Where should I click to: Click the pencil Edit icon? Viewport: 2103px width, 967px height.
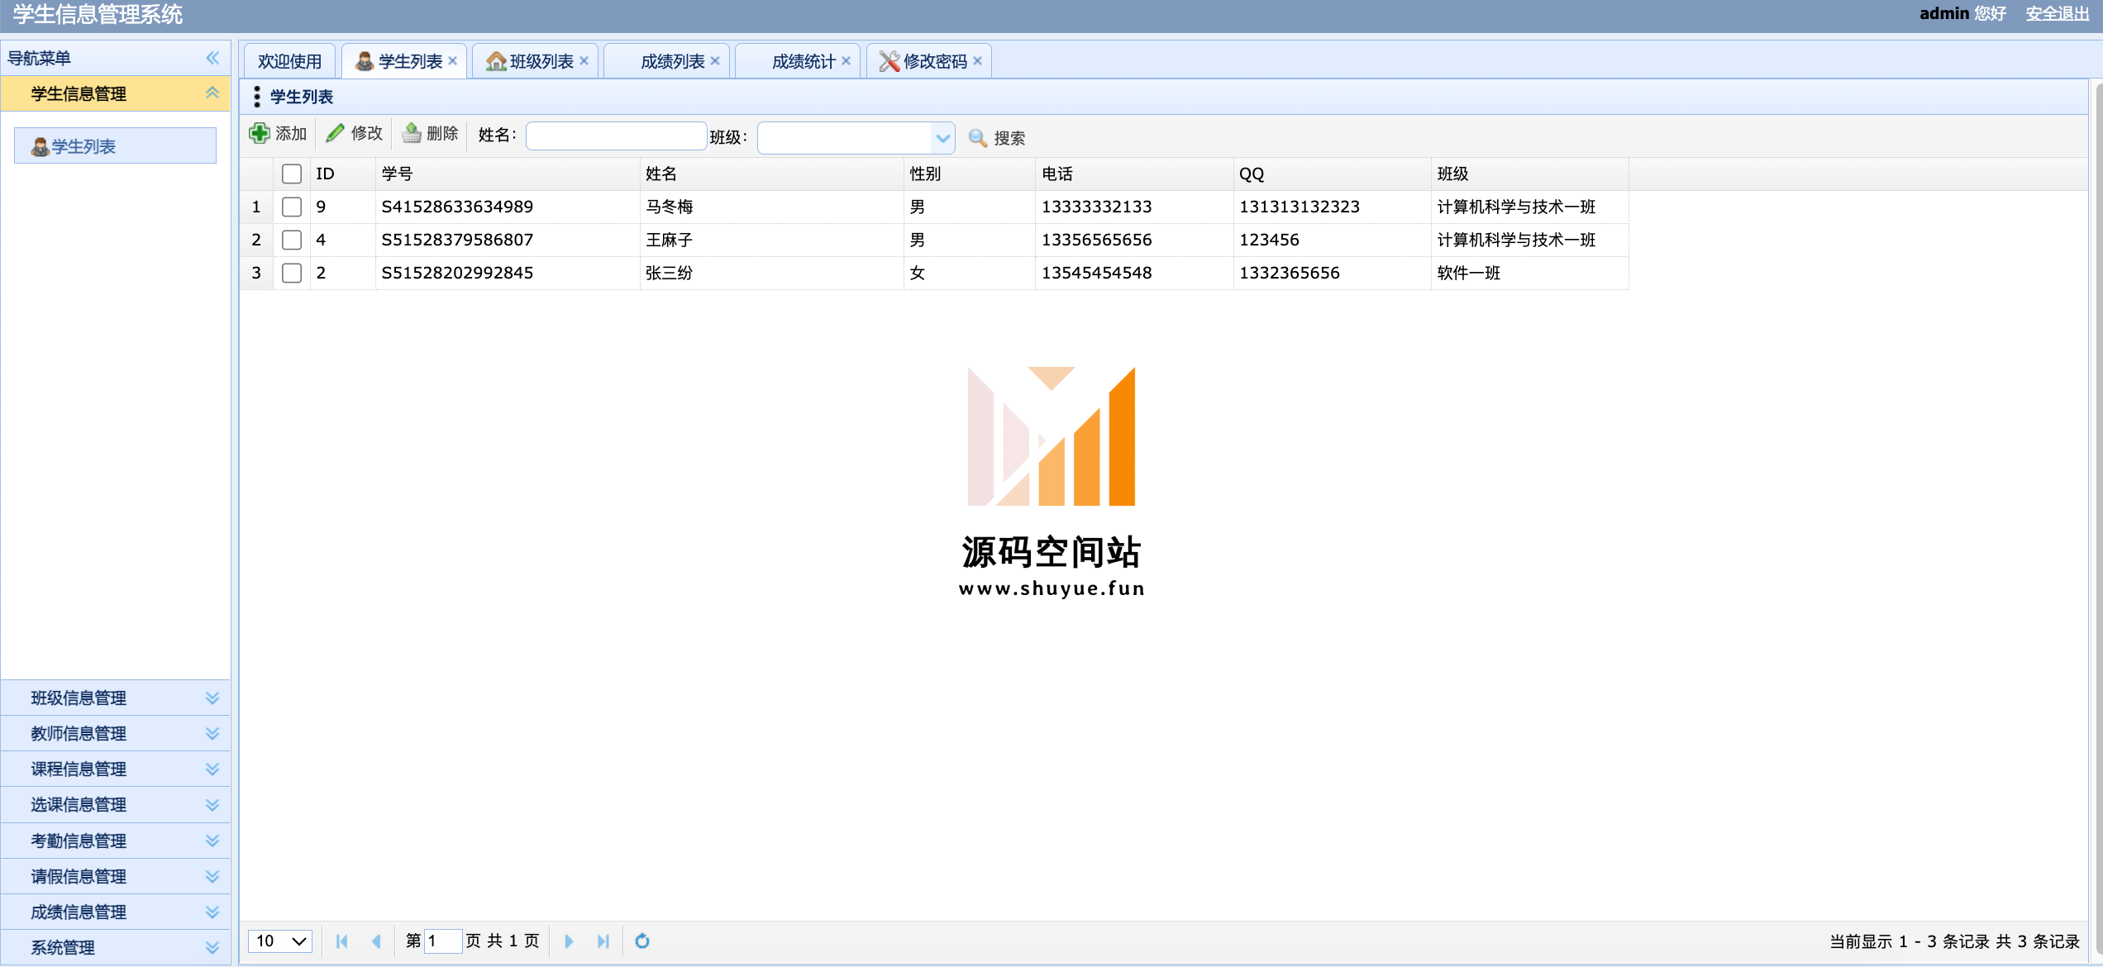(x=335, y=133)
